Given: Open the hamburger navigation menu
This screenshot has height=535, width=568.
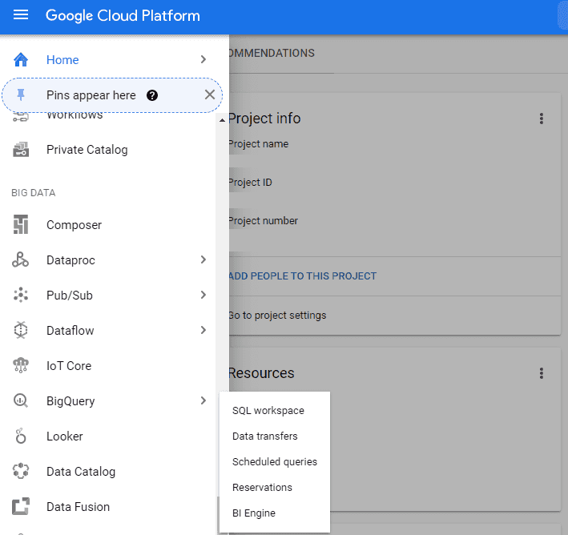Looking at the screenshot, I should click(21, 15).
